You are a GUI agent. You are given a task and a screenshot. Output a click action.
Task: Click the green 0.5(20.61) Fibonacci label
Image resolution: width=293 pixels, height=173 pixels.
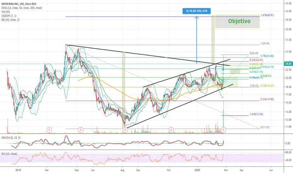click(266, 76)
